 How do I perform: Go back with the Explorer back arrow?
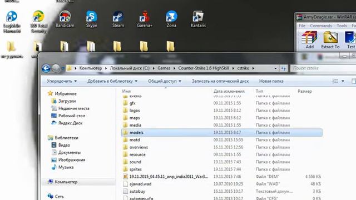(x=46, y=68)
